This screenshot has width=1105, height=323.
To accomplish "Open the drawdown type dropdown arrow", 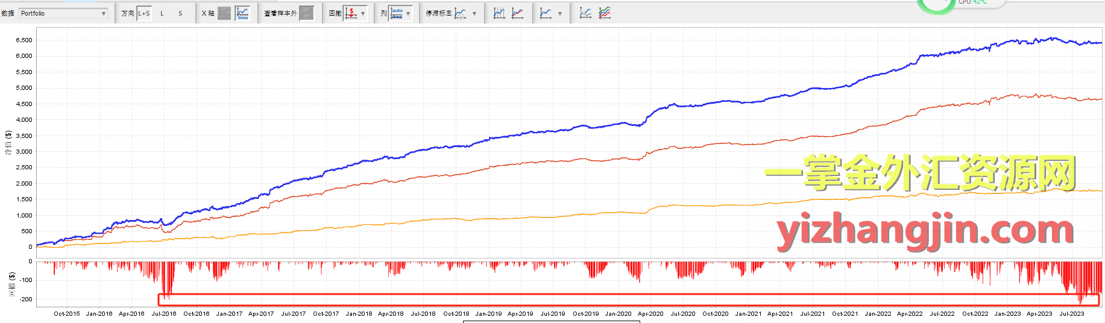I will tap(363, 13).
